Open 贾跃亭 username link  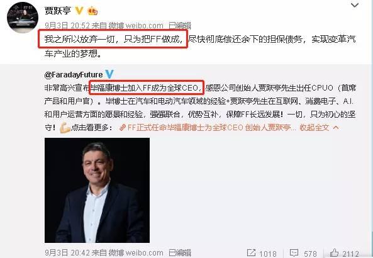(x=58, y=11)
